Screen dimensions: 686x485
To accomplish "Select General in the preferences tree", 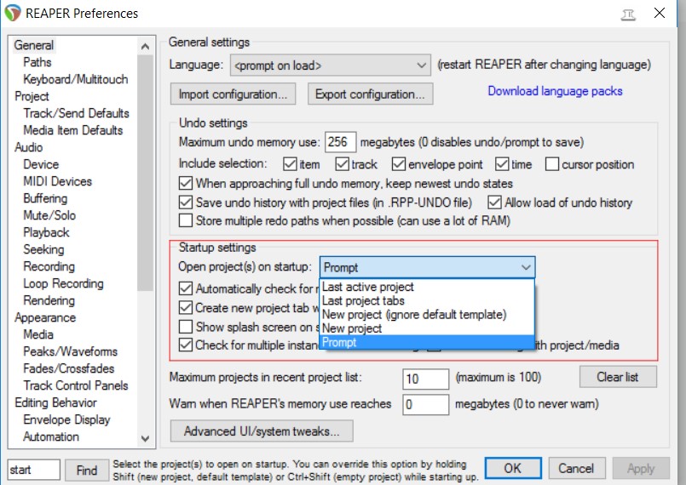I will (34, 45).
